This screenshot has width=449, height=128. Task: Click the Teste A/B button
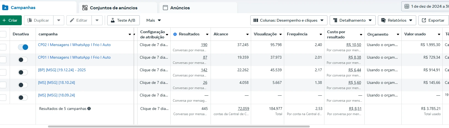point(123,20)
